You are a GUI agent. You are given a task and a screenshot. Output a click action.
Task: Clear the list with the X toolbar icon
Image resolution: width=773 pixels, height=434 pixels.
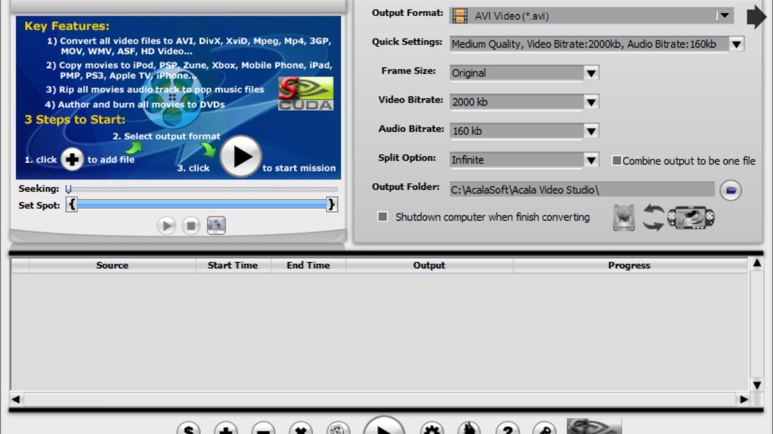[x=300, y=428]
